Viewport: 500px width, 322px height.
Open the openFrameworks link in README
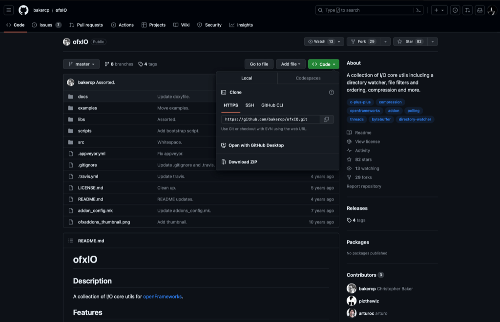162,297
